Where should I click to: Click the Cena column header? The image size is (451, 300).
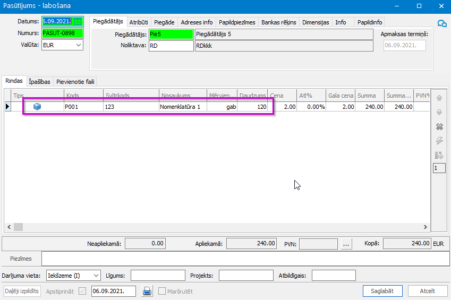282,96
